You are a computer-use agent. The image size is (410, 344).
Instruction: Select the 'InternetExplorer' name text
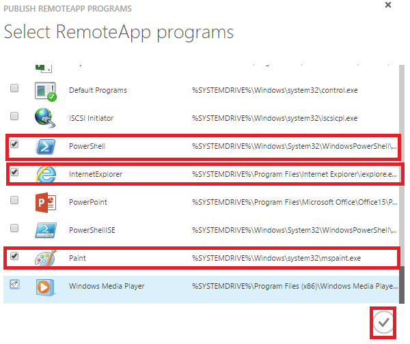pos(96,174)
